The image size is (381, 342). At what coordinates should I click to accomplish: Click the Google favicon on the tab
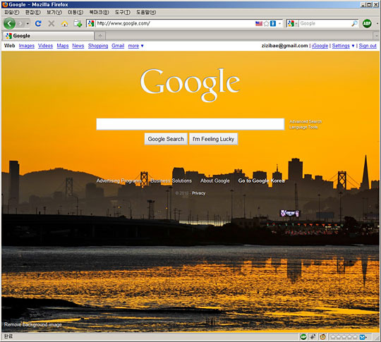[8, 36]
